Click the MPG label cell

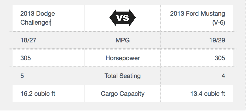click(123, 40)
